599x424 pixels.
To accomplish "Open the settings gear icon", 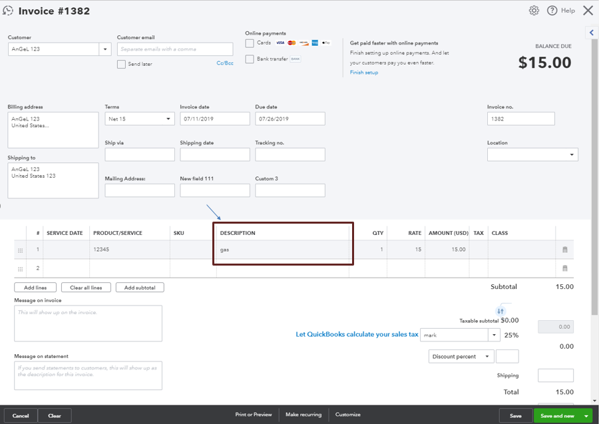I will 534,10.
